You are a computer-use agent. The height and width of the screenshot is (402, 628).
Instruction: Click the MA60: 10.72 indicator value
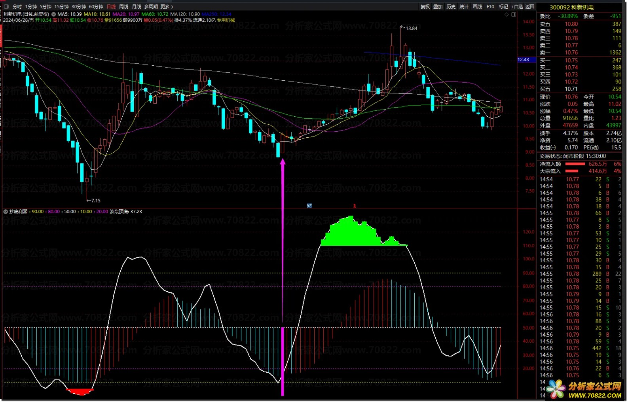(x=155, y=14)
